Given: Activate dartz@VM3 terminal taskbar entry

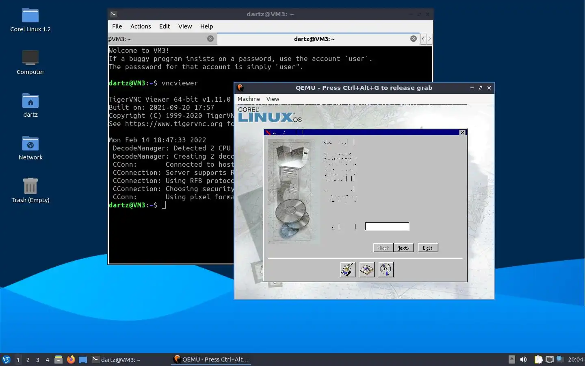Looking at the screenshot, I should click(130, 359).
